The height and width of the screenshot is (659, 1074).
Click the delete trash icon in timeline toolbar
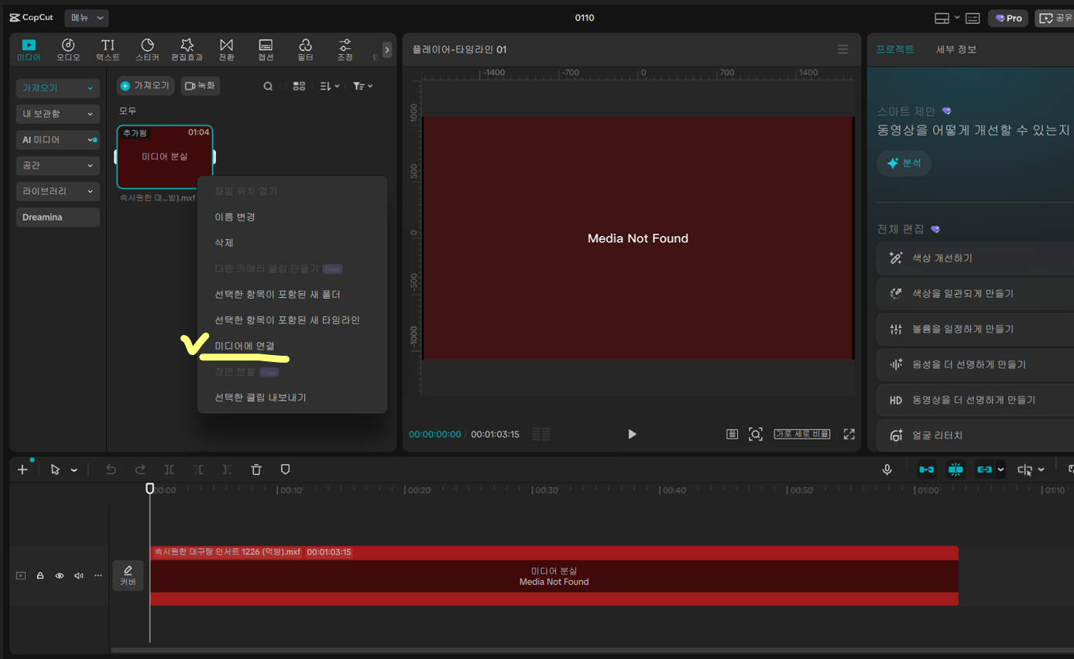pos(256,469)
